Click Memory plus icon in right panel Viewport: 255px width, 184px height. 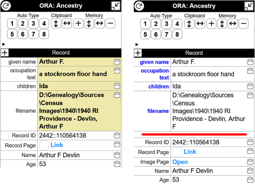[x=211, y=24]
